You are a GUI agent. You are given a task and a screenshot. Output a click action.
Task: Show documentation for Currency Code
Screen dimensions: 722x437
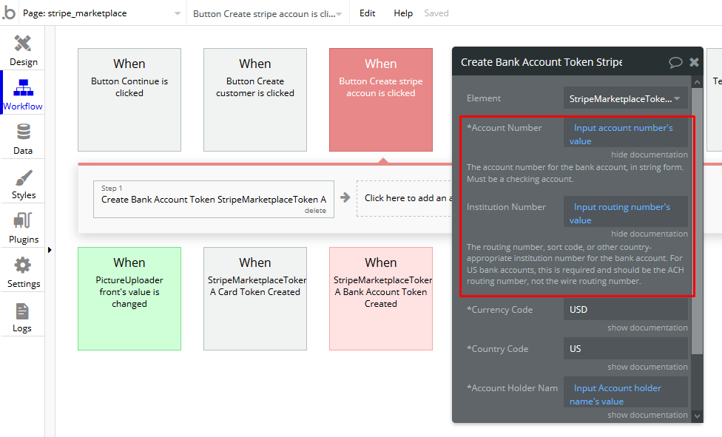tap(647, 328)
